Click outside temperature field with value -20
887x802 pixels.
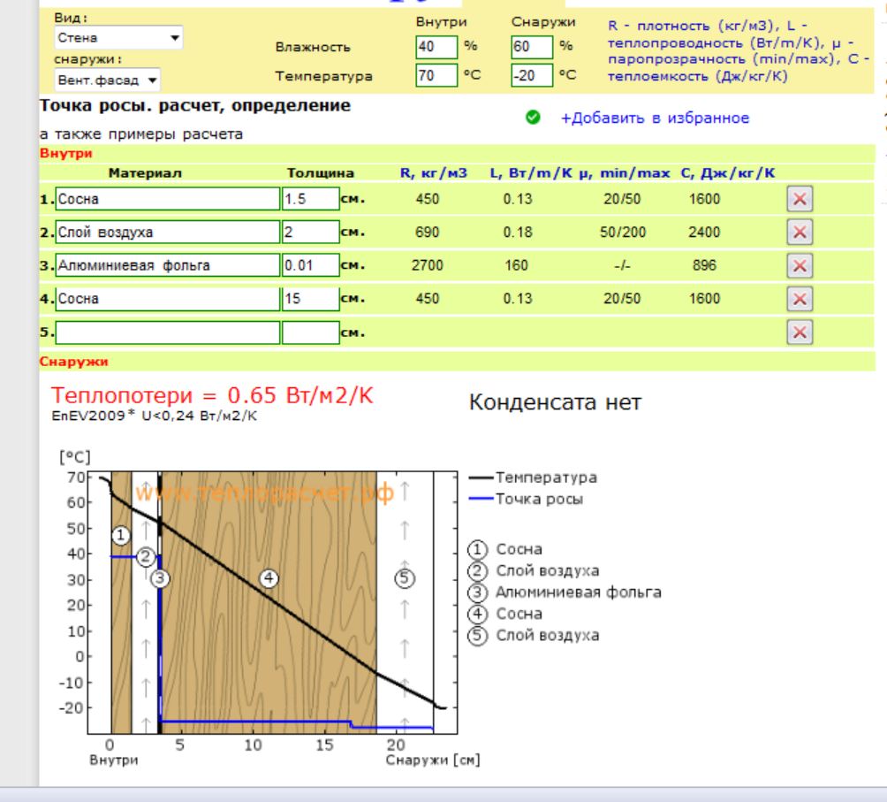tap(528, 76)
